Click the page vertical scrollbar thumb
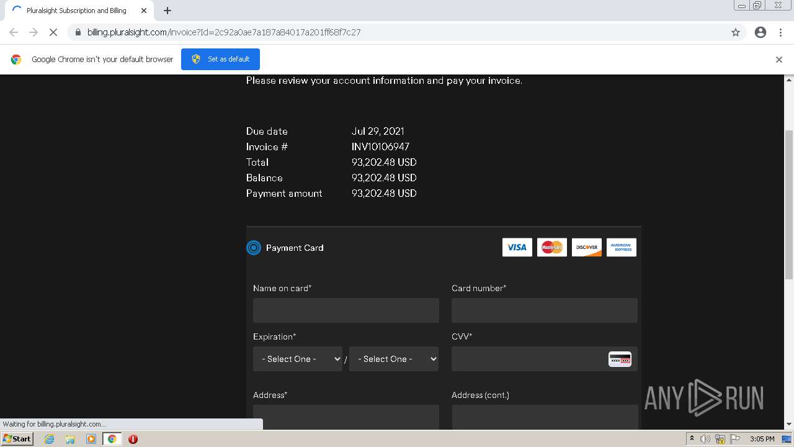 (x=789, y=205)
